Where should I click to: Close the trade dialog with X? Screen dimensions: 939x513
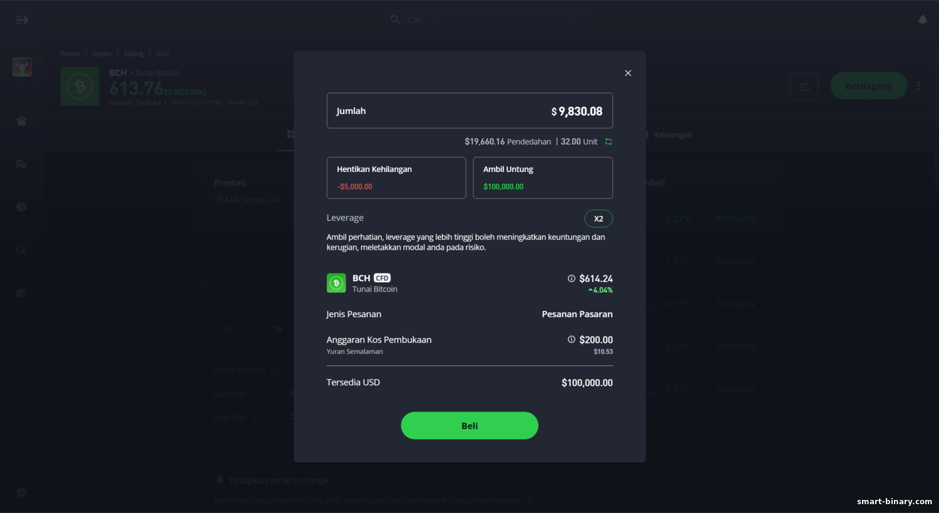[x=628, y=73]
